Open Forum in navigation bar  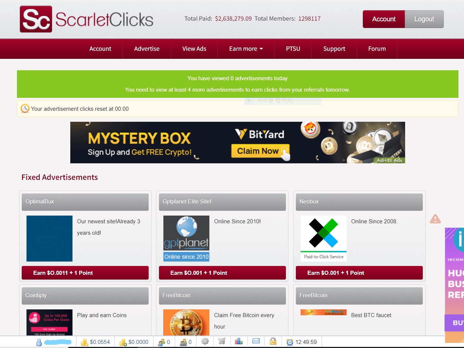[377, 49]
